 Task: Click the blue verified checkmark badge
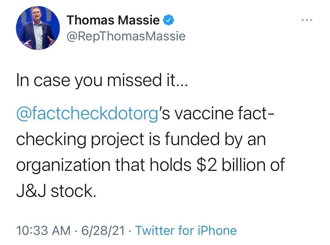point(169,21)
